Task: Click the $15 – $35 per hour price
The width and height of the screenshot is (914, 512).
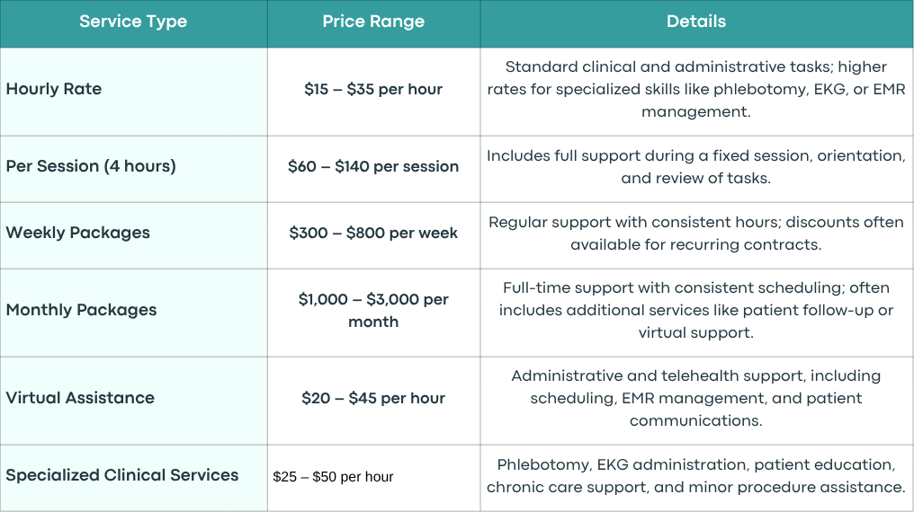Action: click(373, 90)
